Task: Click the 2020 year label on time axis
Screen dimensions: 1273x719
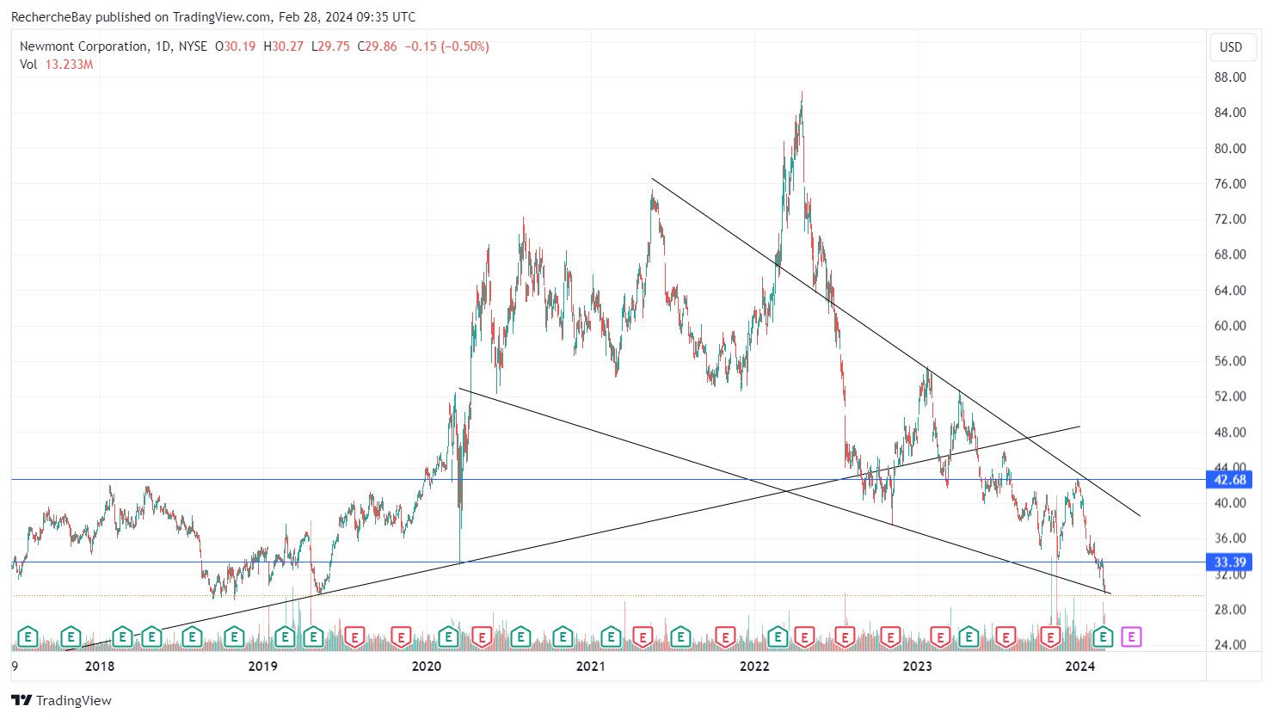Action: point(427,666)
